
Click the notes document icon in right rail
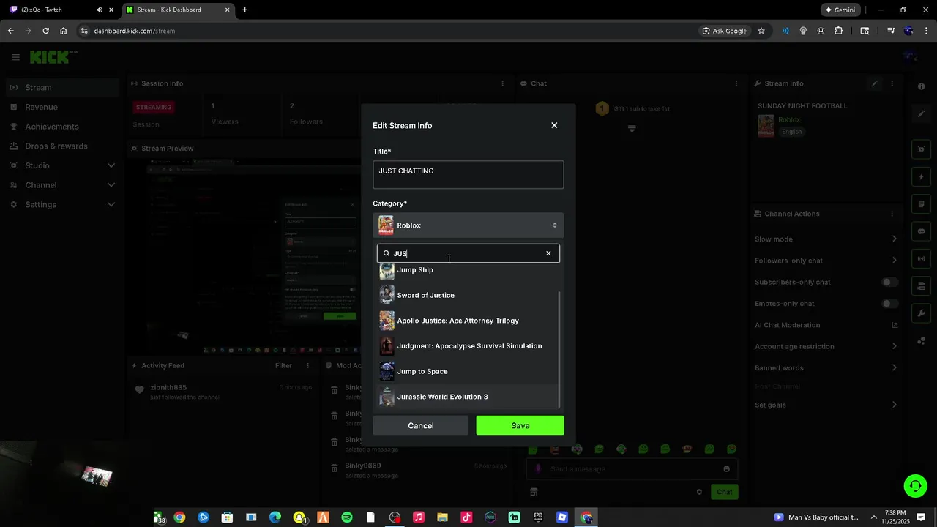click(x=922, y=204)
